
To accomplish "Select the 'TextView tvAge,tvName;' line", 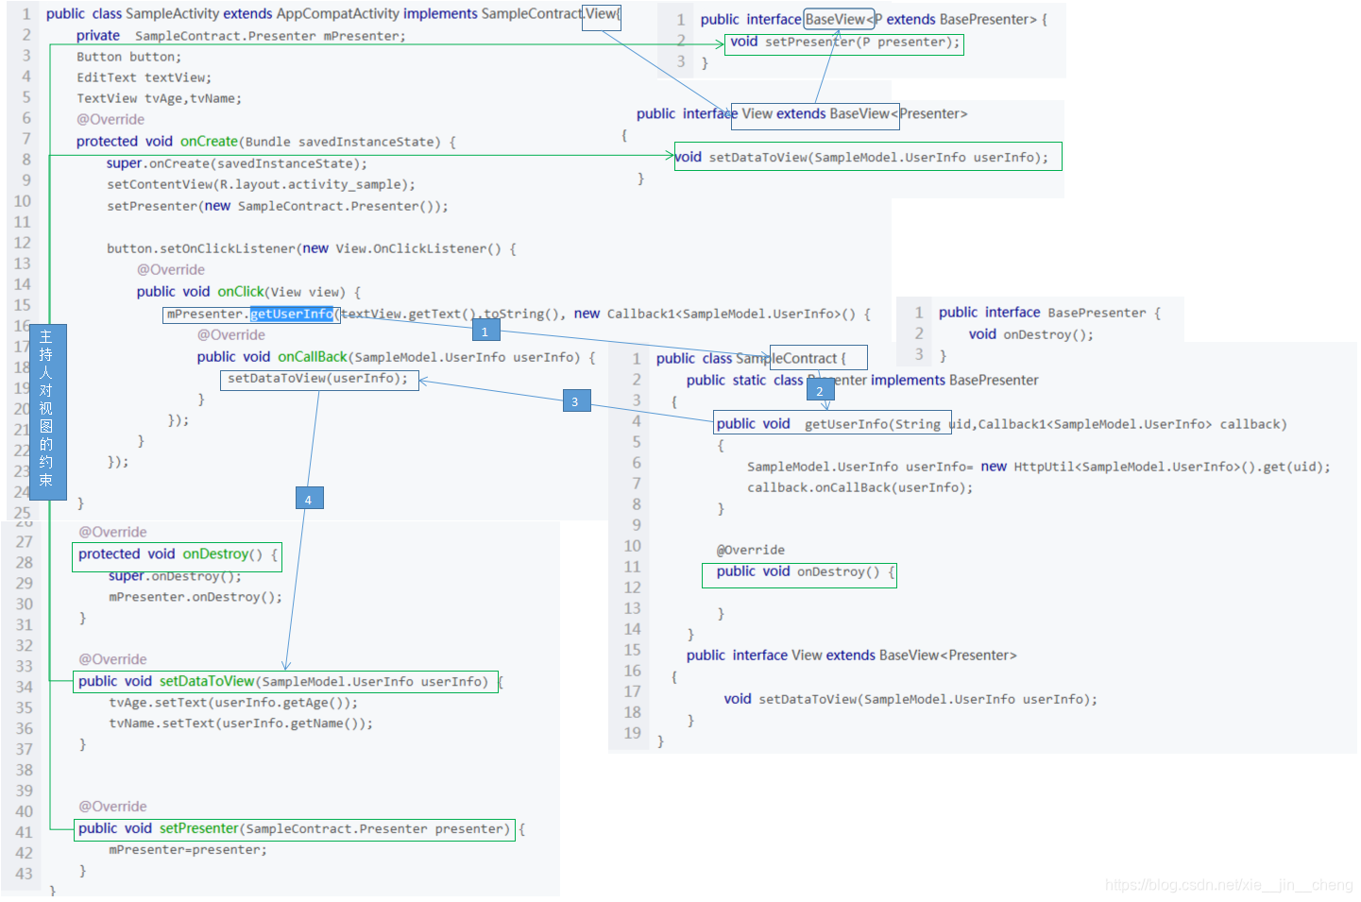I will click(159, 98).
